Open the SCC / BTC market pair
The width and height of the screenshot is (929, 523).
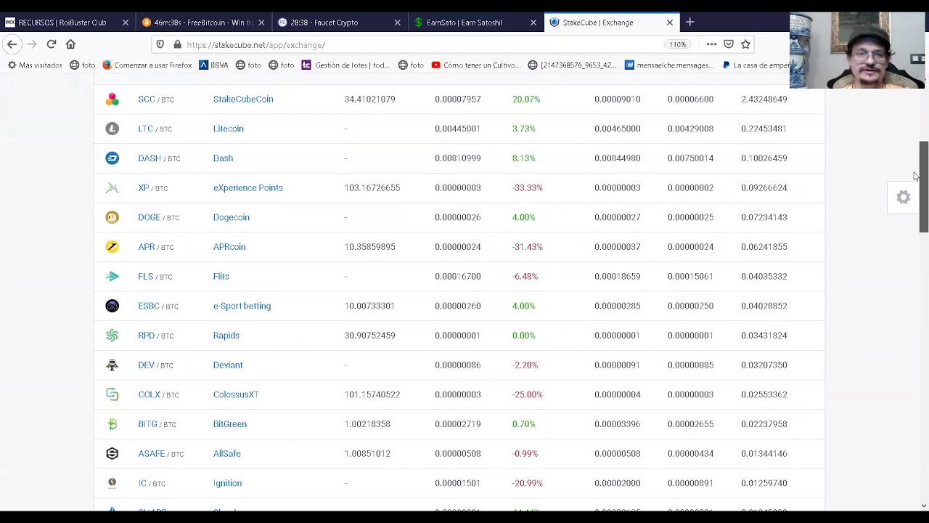pos(156,99)
